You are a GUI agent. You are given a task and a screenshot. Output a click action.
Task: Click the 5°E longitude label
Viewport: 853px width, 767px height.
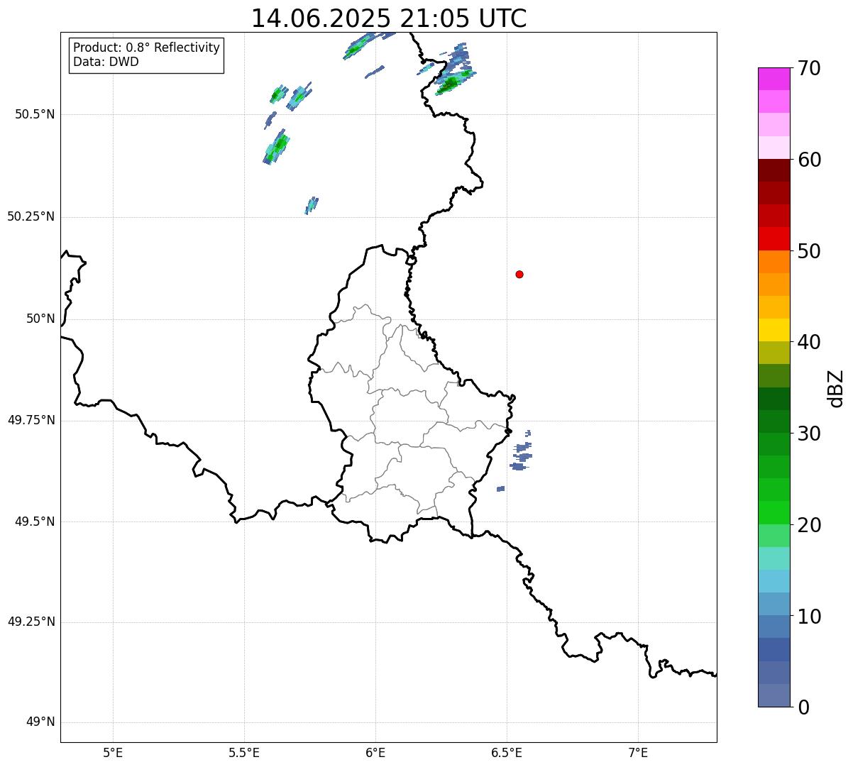click(113, 752)
